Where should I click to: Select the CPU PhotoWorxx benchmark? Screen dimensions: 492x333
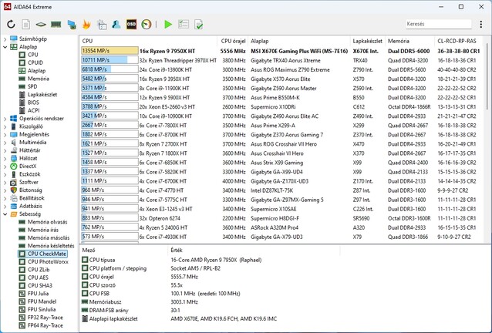pyautogui.click(x=48, y=262)
